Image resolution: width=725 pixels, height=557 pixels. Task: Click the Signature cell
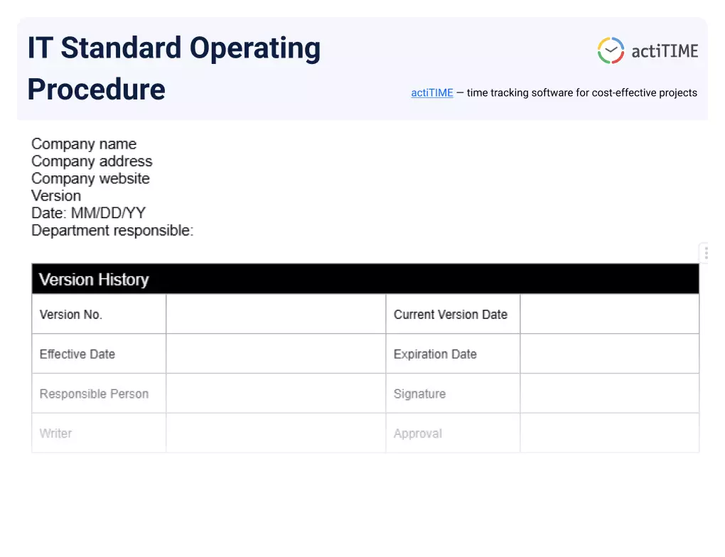coord(419,394)
